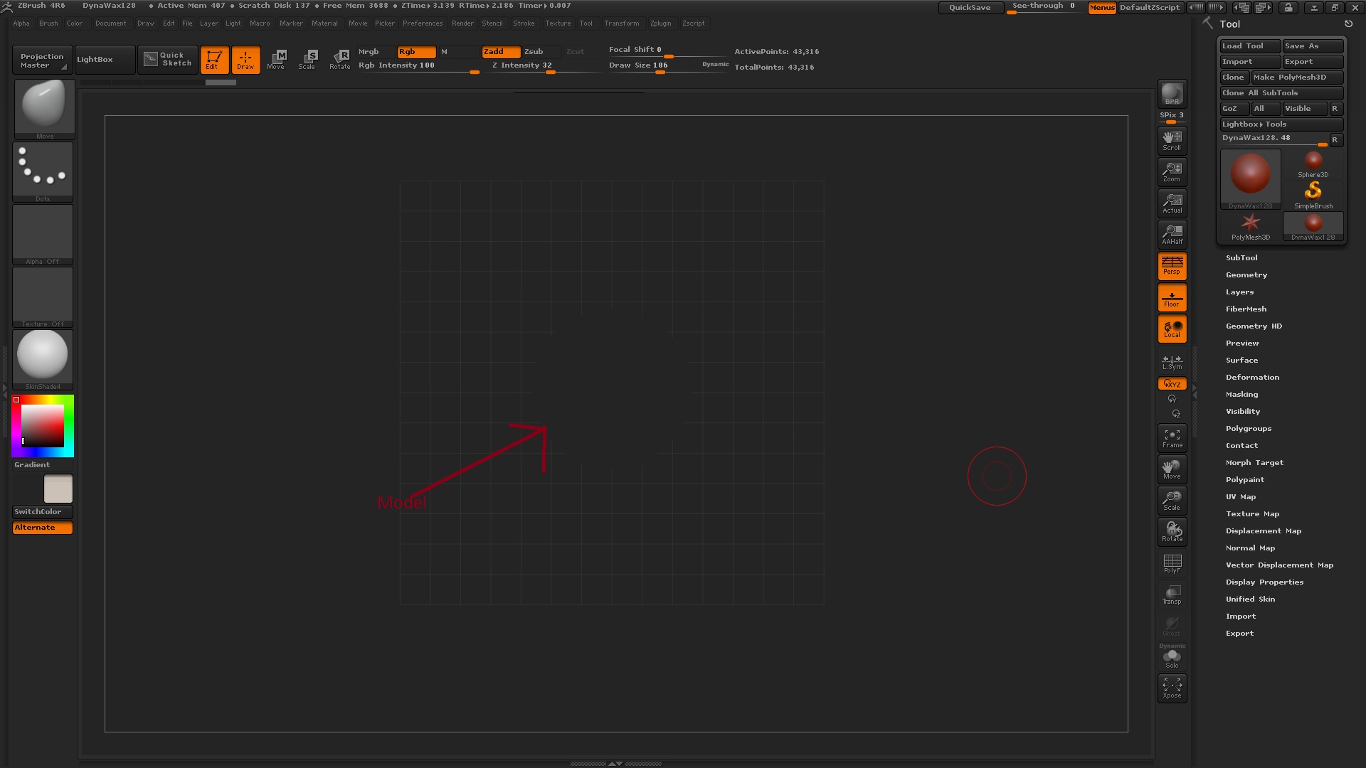
Task: Click the Scroll canvas icon
Action: (1172, 140)
